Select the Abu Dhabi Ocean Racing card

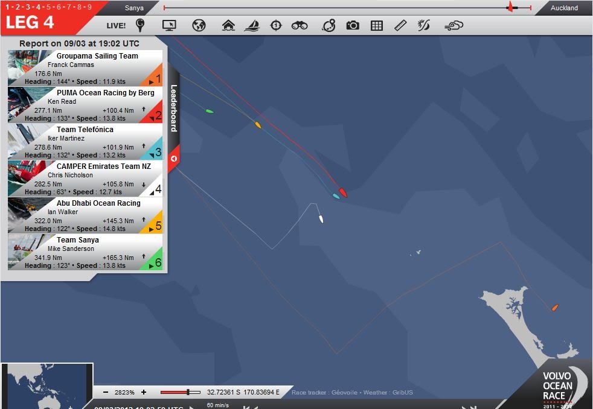85,215
